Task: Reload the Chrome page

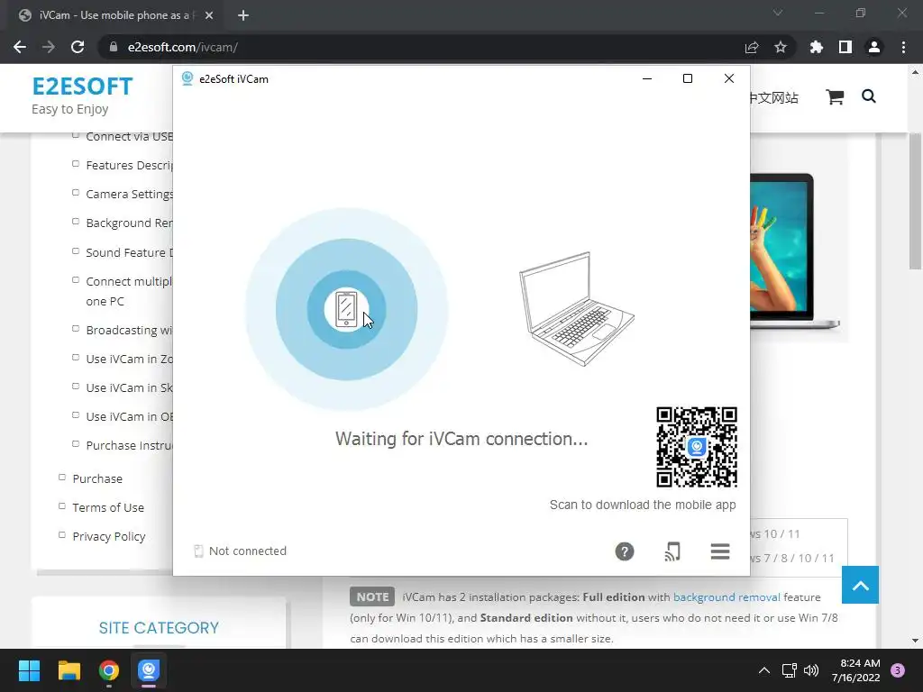Action: 78,47
